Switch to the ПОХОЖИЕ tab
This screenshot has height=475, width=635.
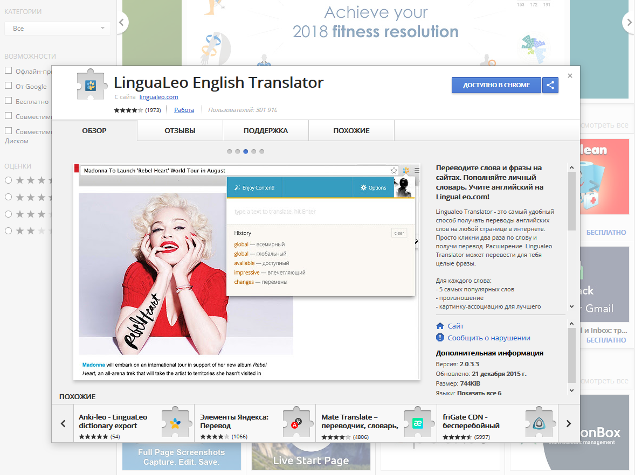[351, 130]
